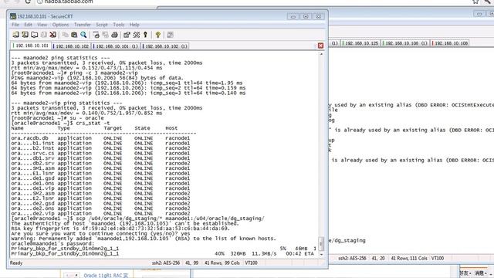
Task: Click the scp /u04/oracle/dg_staging command line
Action: (137, 219)
